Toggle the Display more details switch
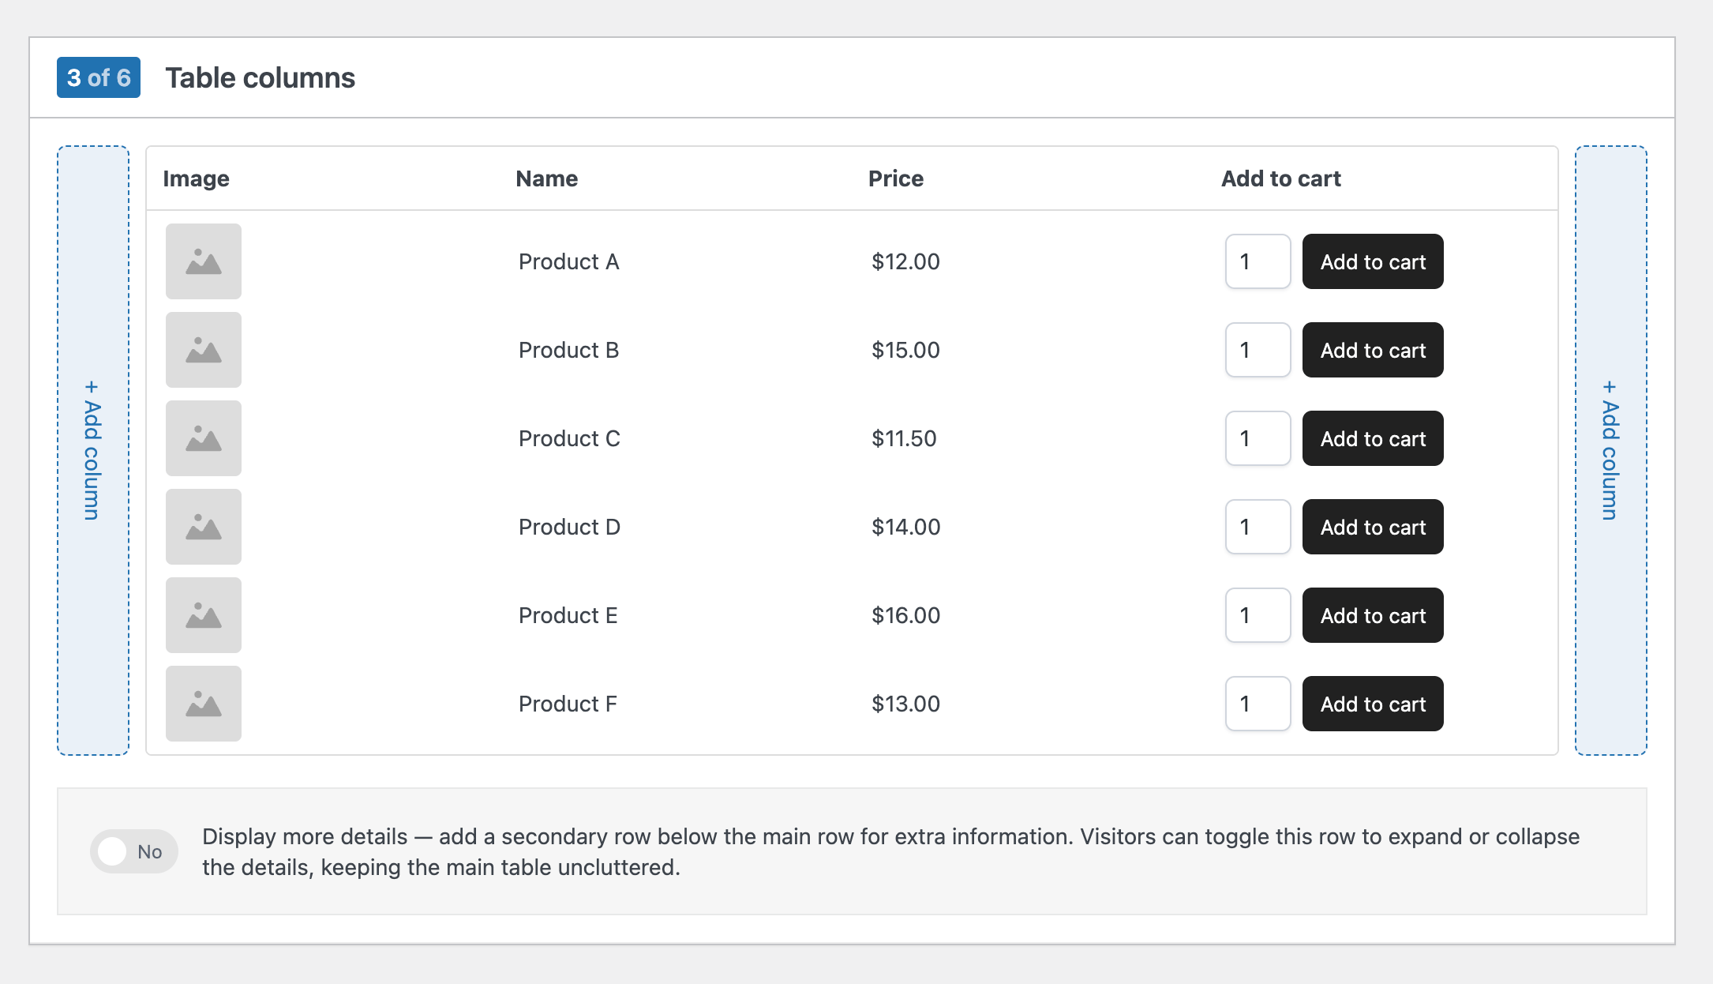The height and width of the screenshot is (984, 1713). coord(133,851)
